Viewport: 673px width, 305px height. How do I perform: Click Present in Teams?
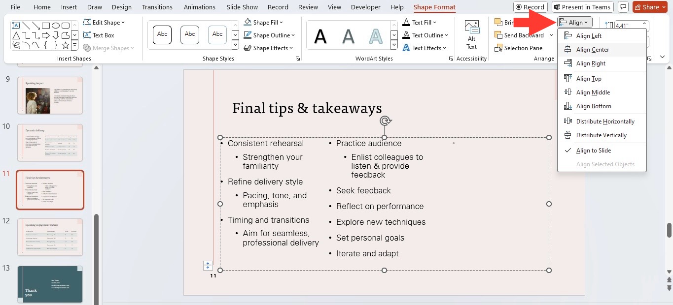pyautogui.click(x=583, y=7)
